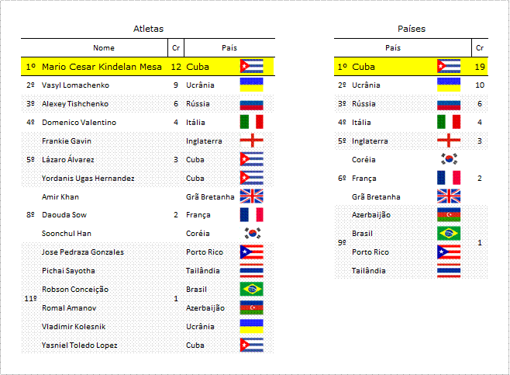
Task: Click the Azerbaijan flag beside Romal Amanov
Action: pyautogui.click(x=251, y=307)
